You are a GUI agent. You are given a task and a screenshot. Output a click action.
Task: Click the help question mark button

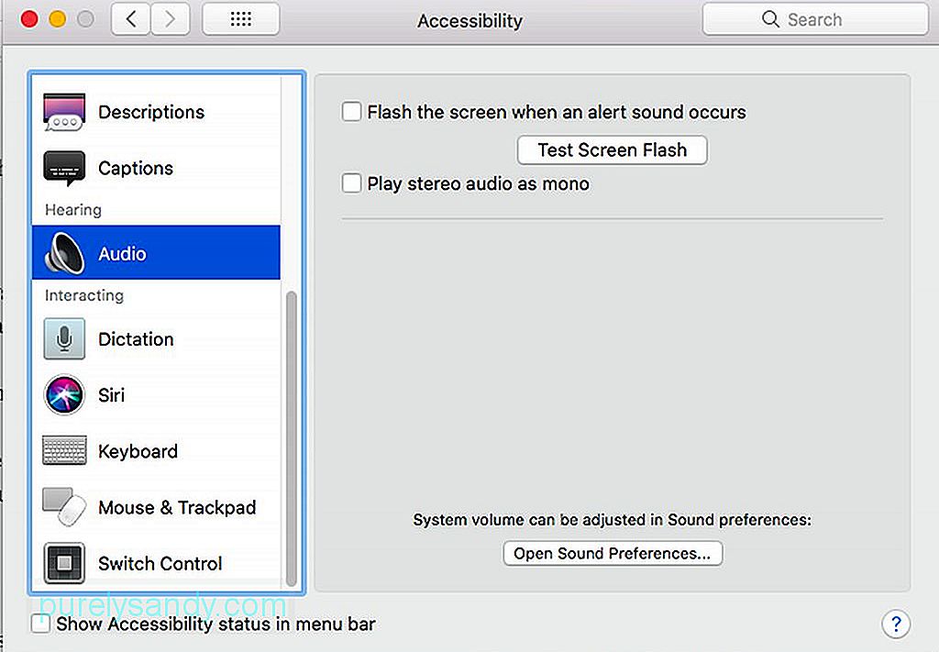896,624
